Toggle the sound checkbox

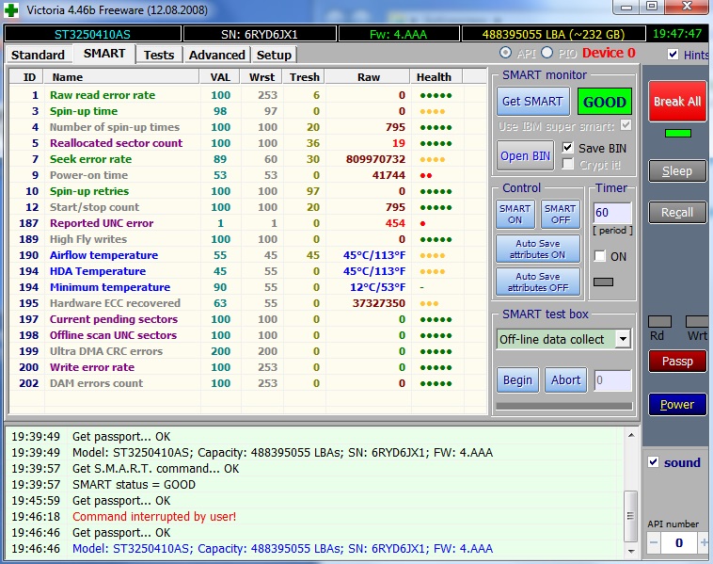click(x=654, y=462)
